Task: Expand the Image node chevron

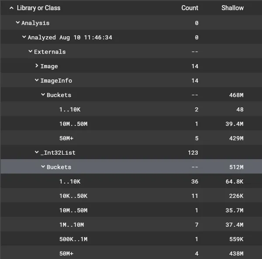Action: click(x=37, y=66)
